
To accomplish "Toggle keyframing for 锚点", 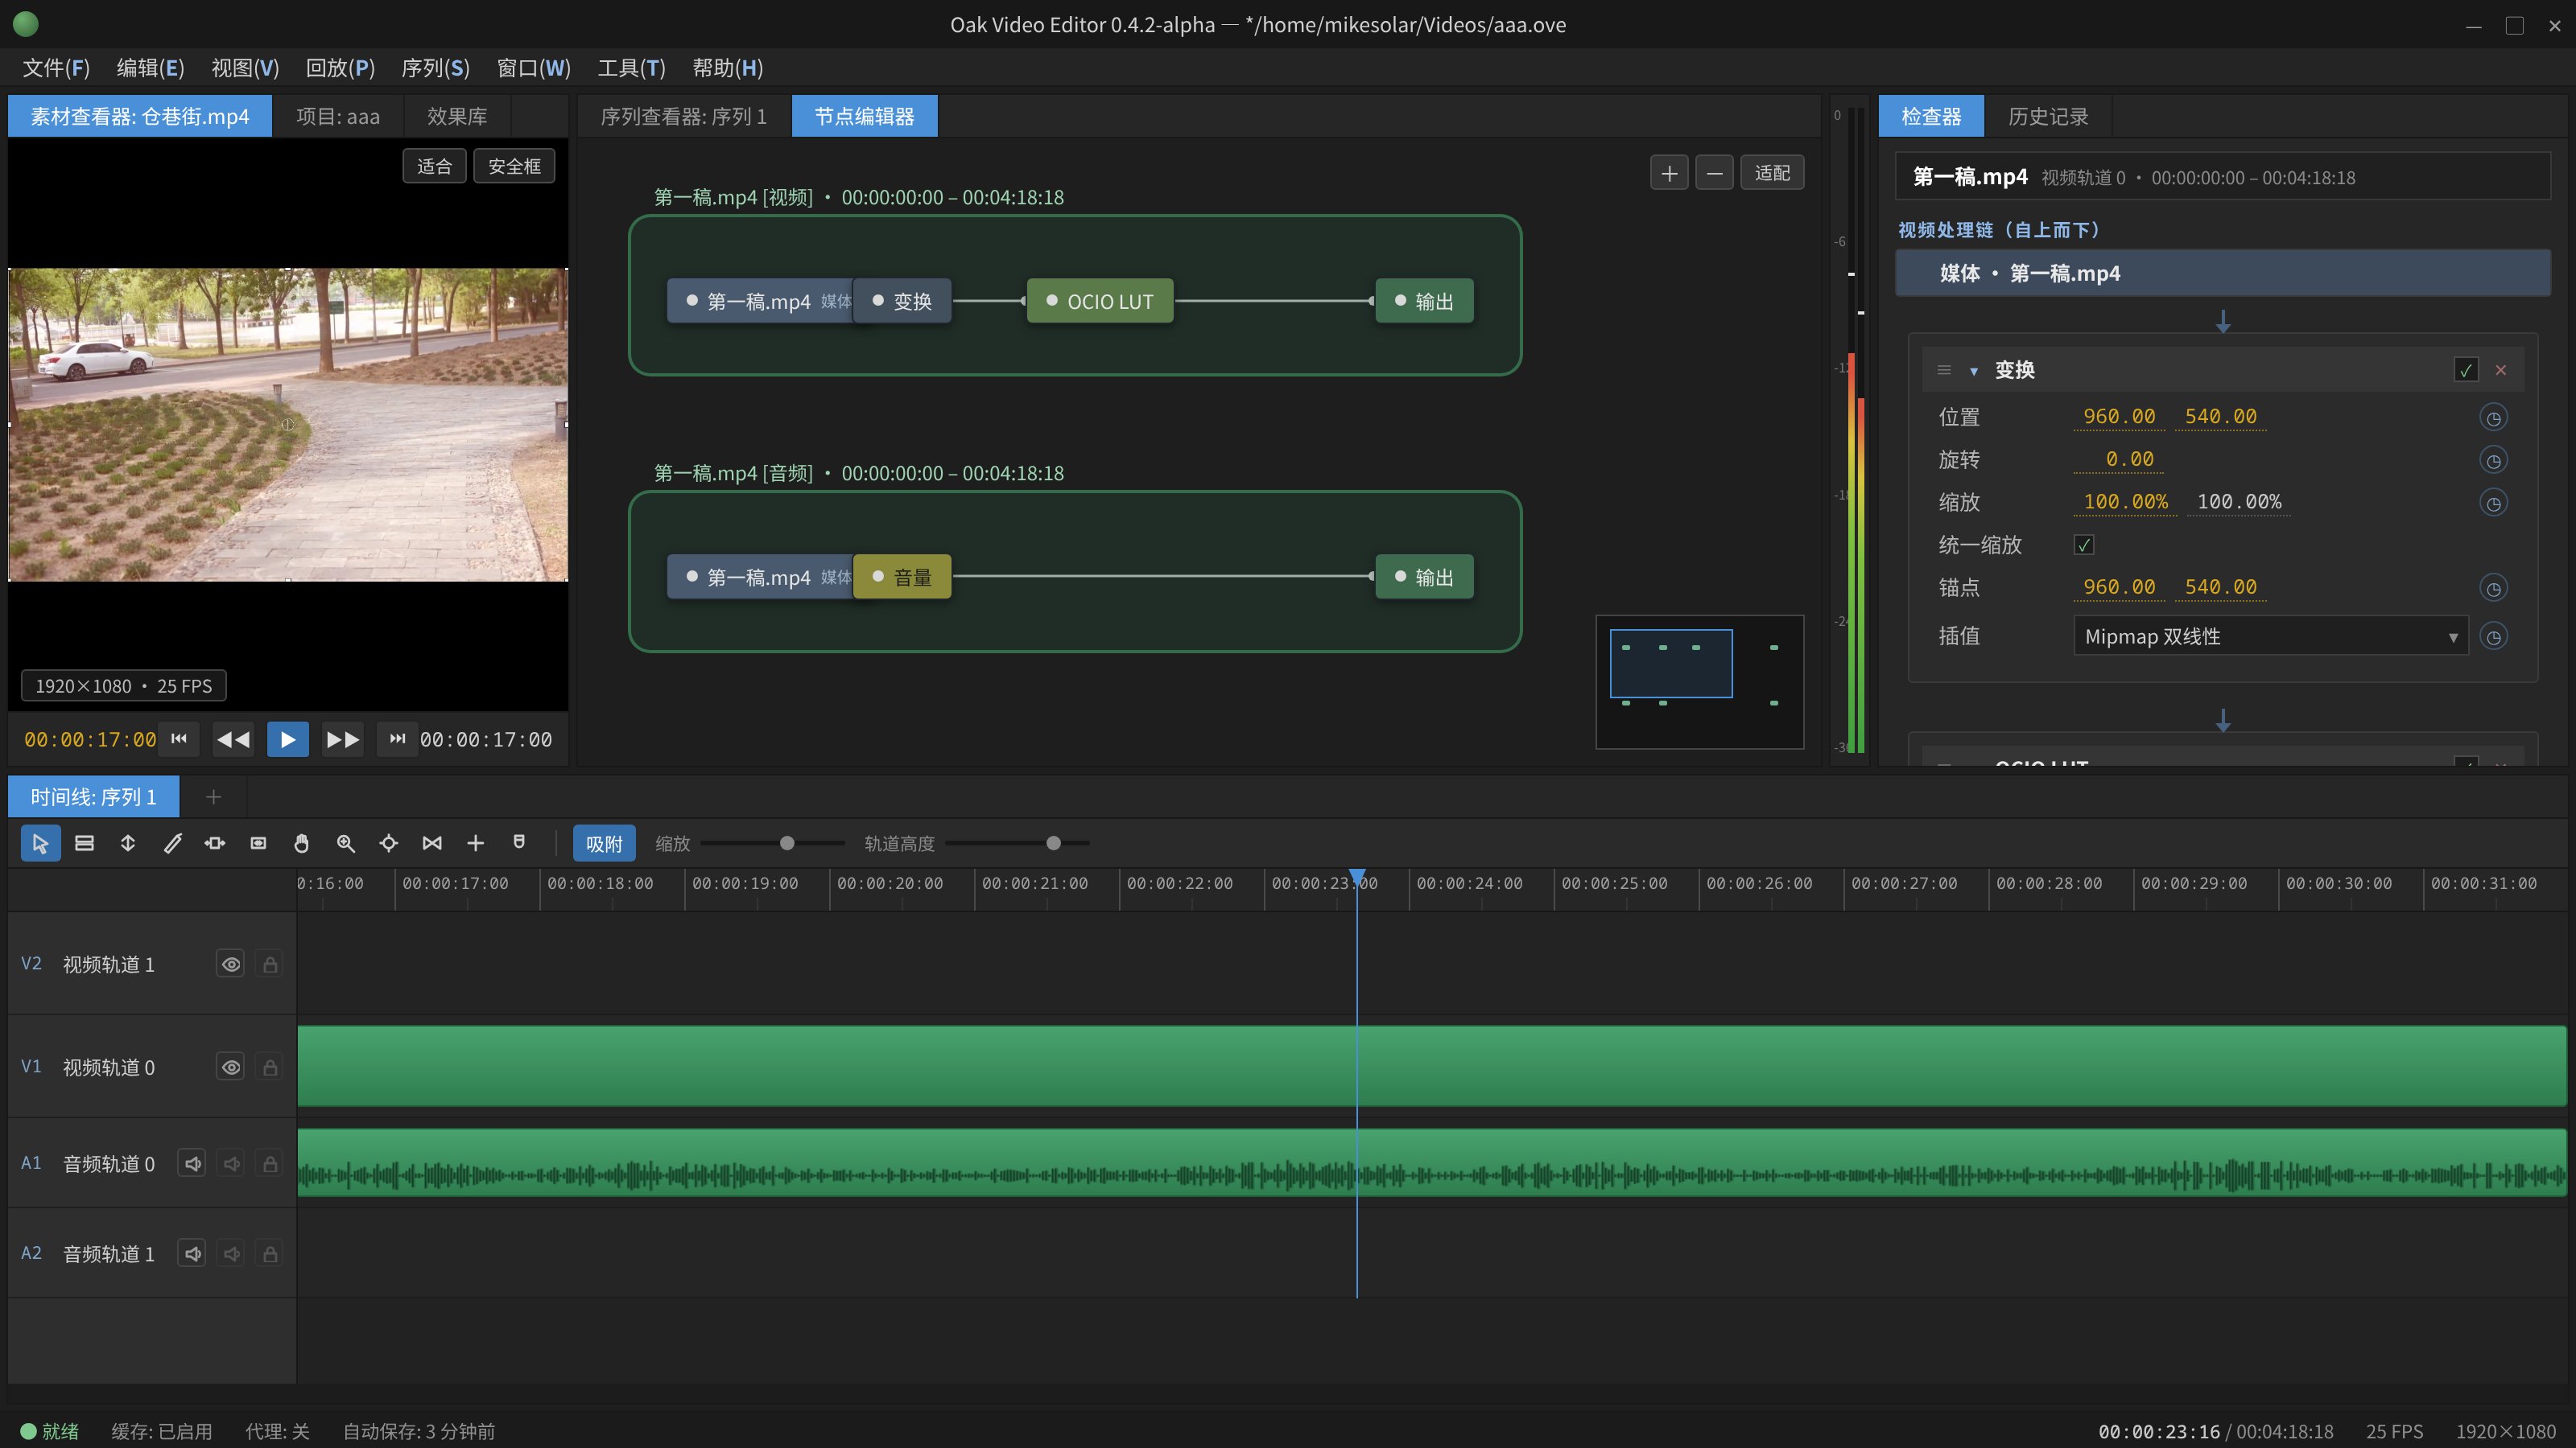I will point(2494,589).
